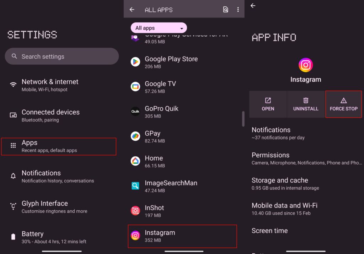
Task: Click the magnifier icon in Search settings
Action: 14,56
